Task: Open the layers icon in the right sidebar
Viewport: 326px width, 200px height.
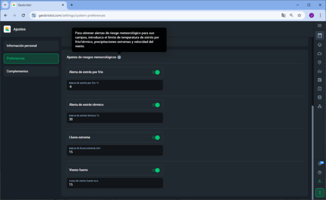Action: [x=320, y=44]
